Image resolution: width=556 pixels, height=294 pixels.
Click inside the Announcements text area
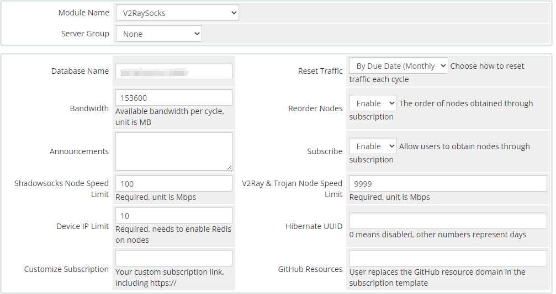[173, 151]
